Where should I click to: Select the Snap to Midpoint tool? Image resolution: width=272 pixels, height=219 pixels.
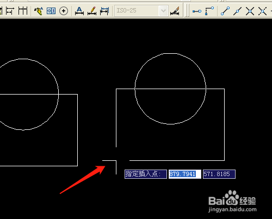[237, 11]
